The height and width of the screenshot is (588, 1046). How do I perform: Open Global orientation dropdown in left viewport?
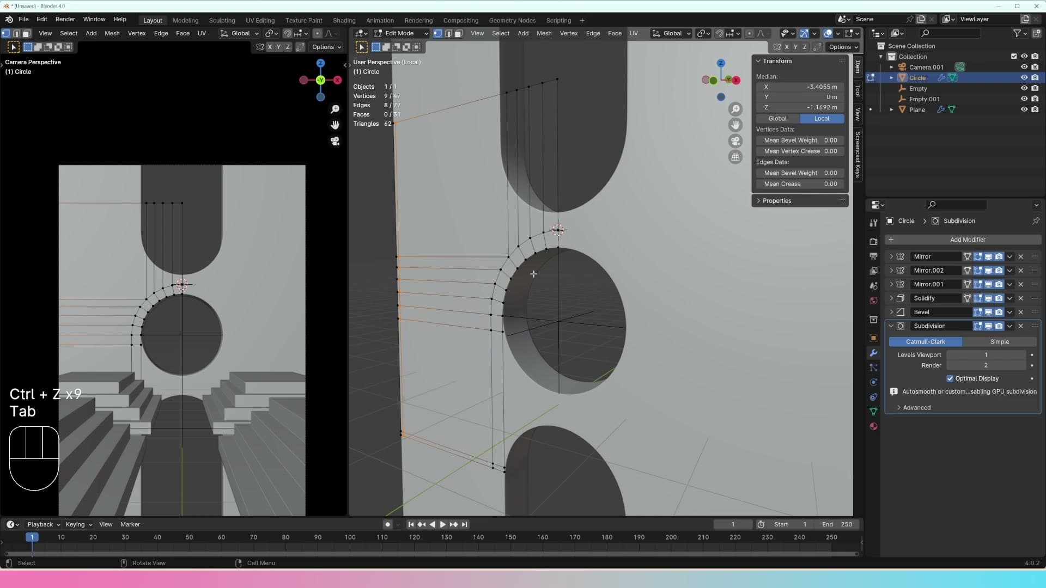pyautogui.click(x=240, y=33)
